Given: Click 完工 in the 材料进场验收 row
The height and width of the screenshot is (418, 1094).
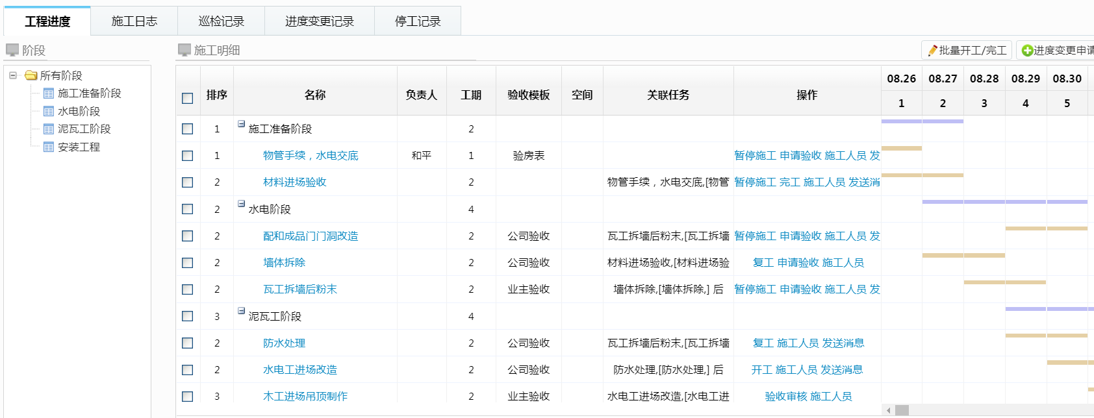Looking at the screenshot, I should tap(789, 182).
